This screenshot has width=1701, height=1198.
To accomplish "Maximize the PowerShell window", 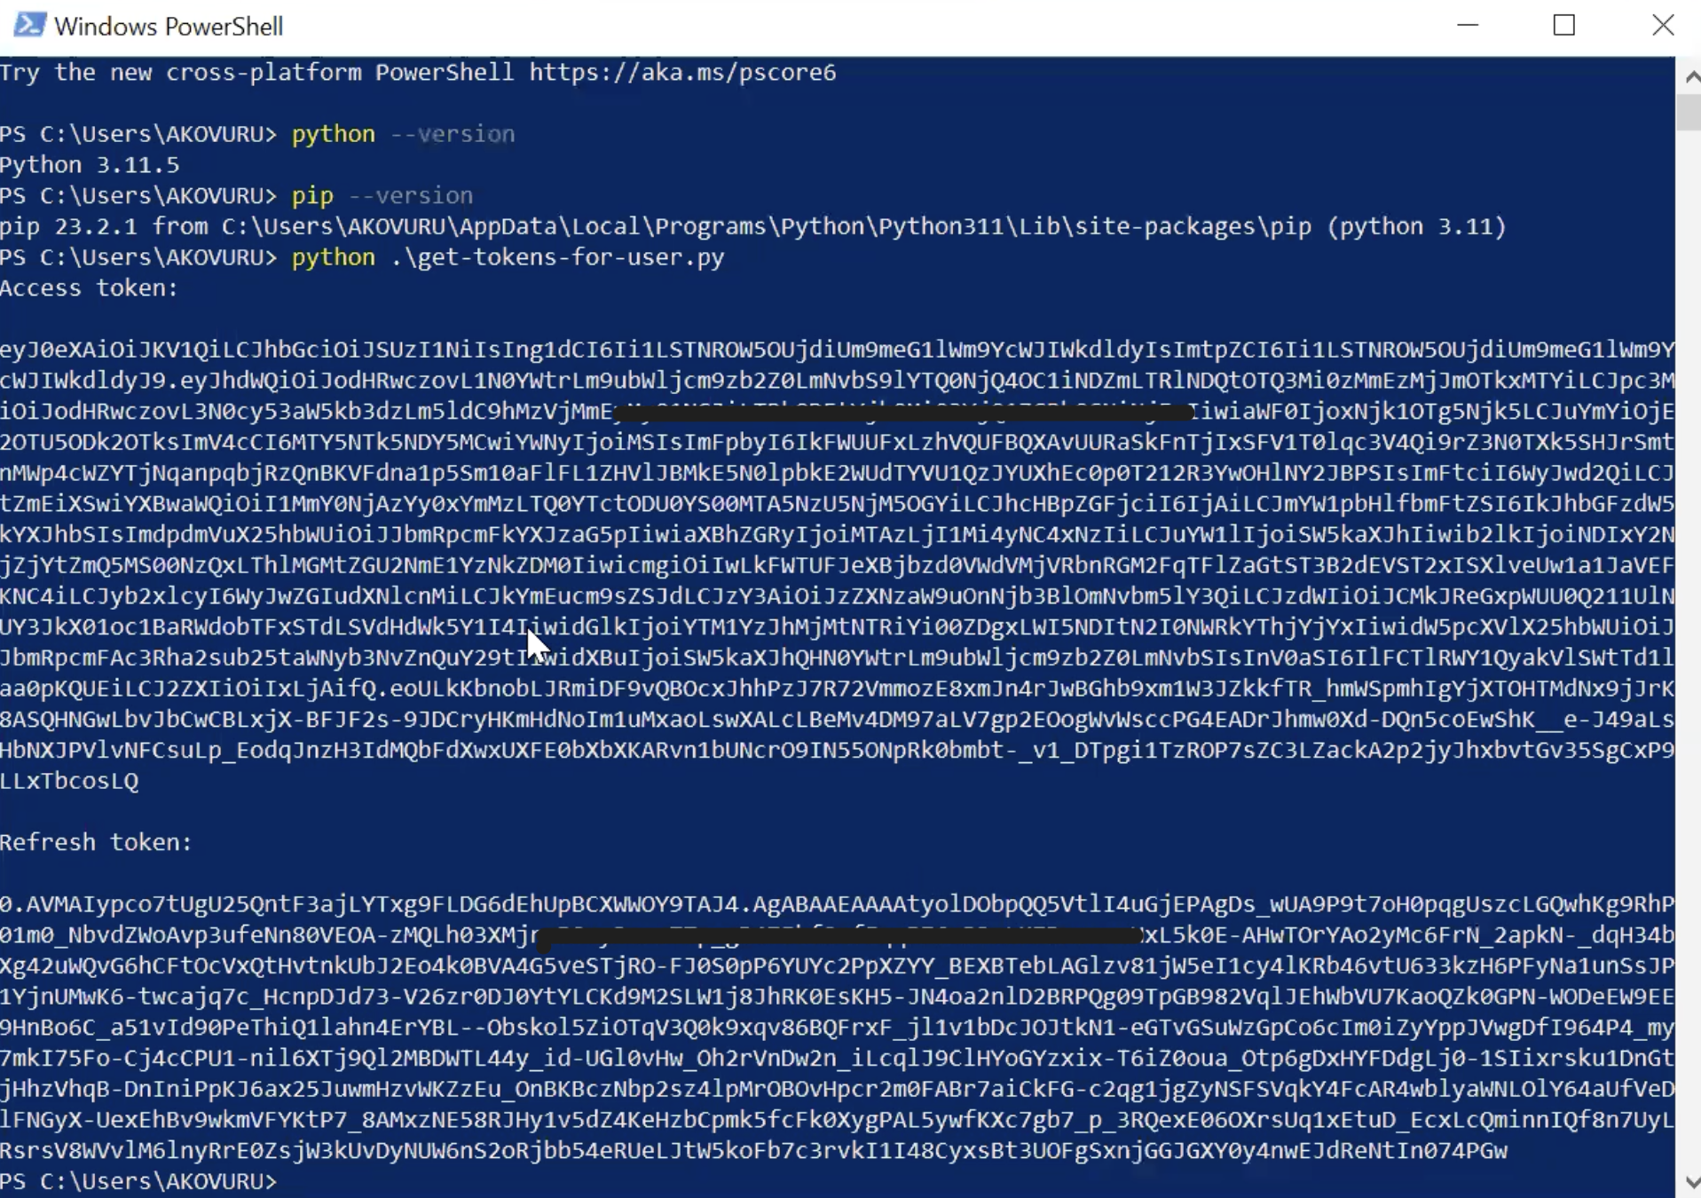I will (1564, 24).
